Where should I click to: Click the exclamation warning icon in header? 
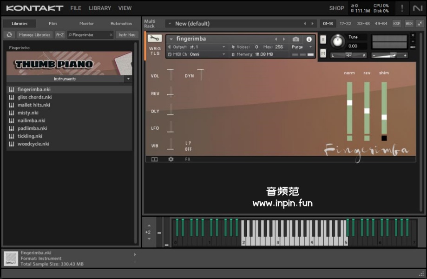402,8
